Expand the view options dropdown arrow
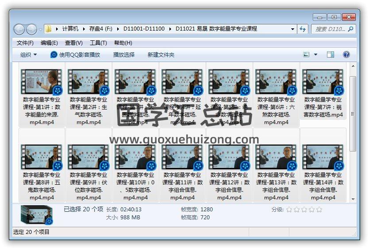 point(315,54)
